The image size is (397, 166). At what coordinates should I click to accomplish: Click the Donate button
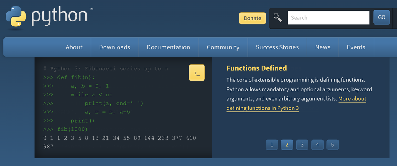[x=252, y=18]
